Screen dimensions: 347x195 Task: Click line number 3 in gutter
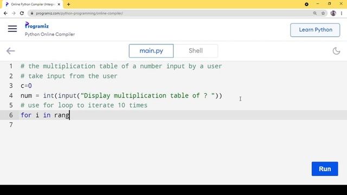tap(11, 86)
